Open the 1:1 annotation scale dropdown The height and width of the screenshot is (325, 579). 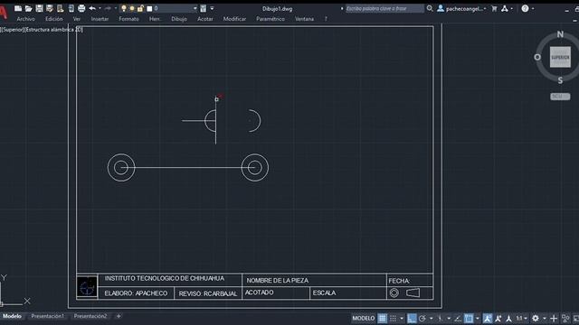(x=521, y=319)
